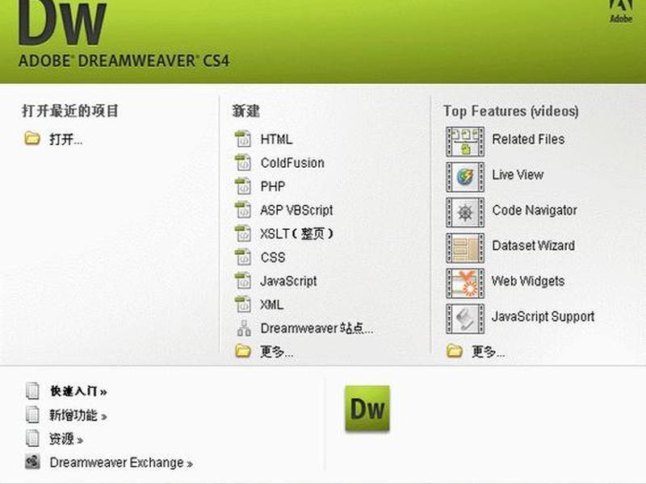
Task: Click the page icon beside 资源
Action: tap(32, 439)
